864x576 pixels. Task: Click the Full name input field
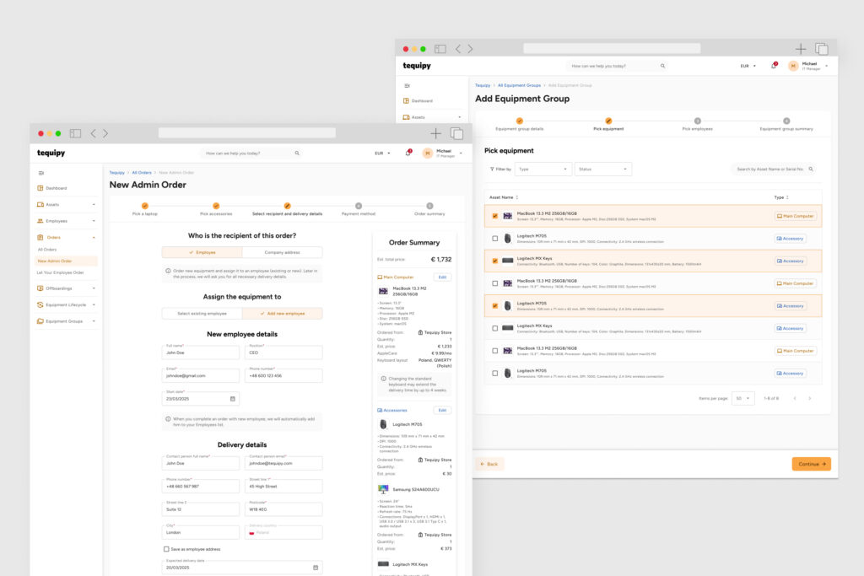201,353
